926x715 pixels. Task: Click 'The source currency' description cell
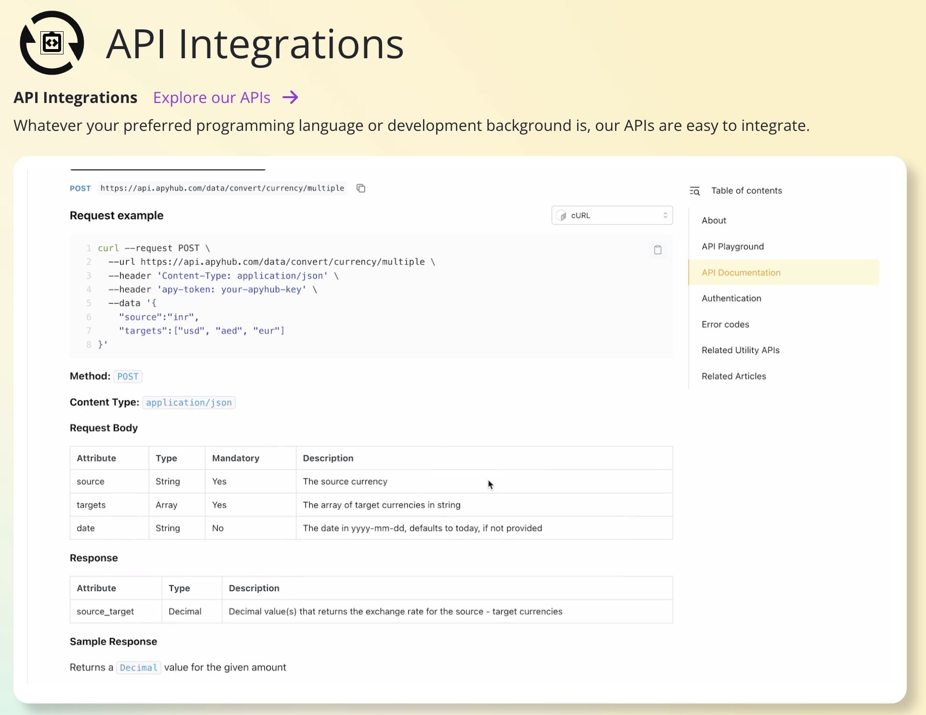tap(484, 481)
